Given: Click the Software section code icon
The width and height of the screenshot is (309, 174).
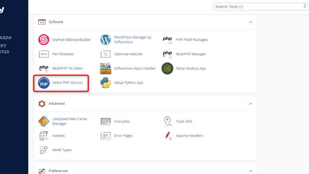Looking at the screenshot, I should click(x=42, y=22).
